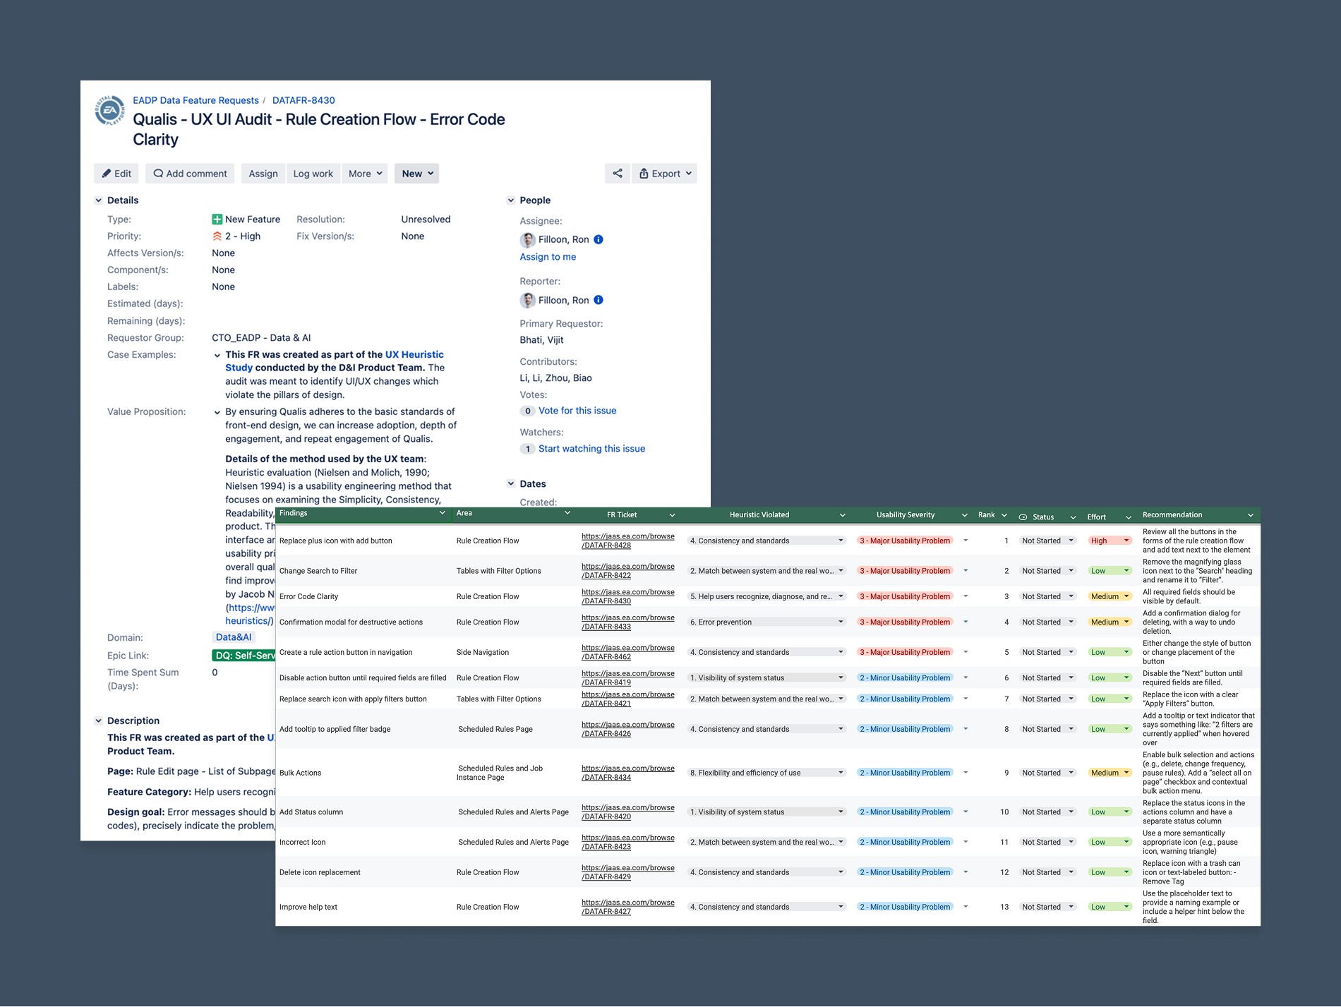
Task: Collapse the Dates section
Action: click(x=511, y=484)
